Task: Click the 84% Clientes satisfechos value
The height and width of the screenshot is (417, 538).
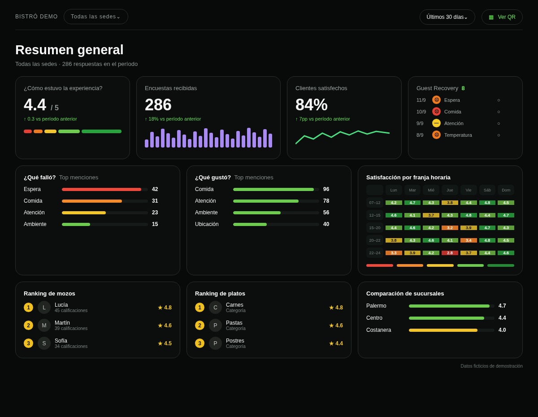Action: (312, 105)
